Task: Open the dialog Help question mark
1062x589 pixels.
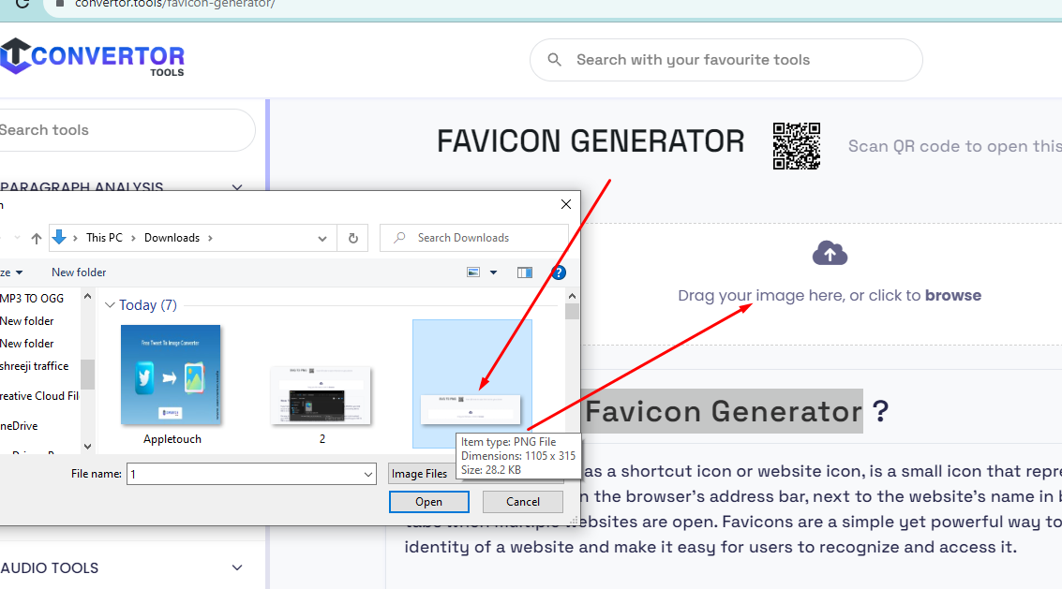Action: [559, 272]
